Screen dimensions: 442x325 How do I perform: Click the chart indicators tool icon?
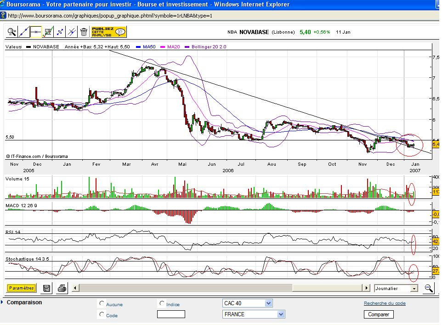click(48, 32)
